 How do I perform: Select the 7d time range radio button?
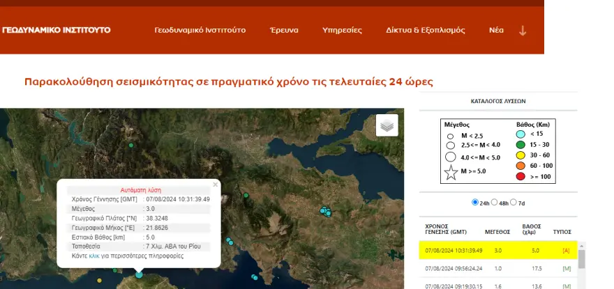tap(514, 202)
